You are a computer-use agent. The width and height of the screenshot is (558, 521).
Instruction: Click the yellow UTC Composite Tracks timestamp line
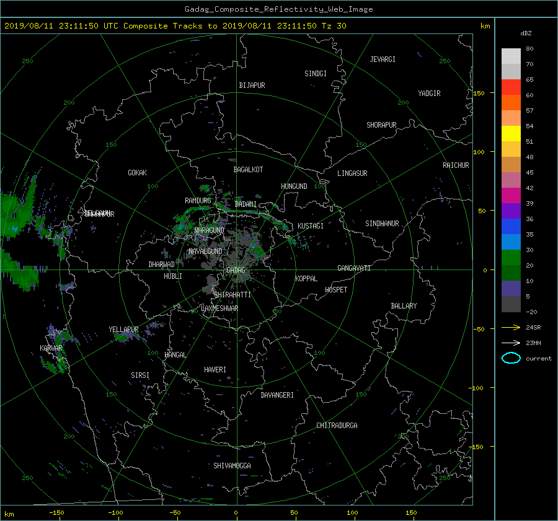[x=175, y=26]
